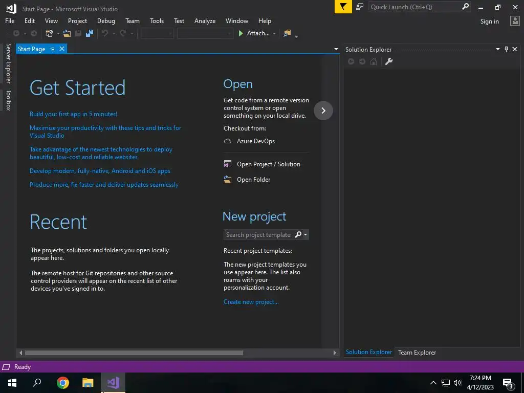Click the Open Project / Solution icon
Viewport: 524px width, 393px height.
click(228, 164)
